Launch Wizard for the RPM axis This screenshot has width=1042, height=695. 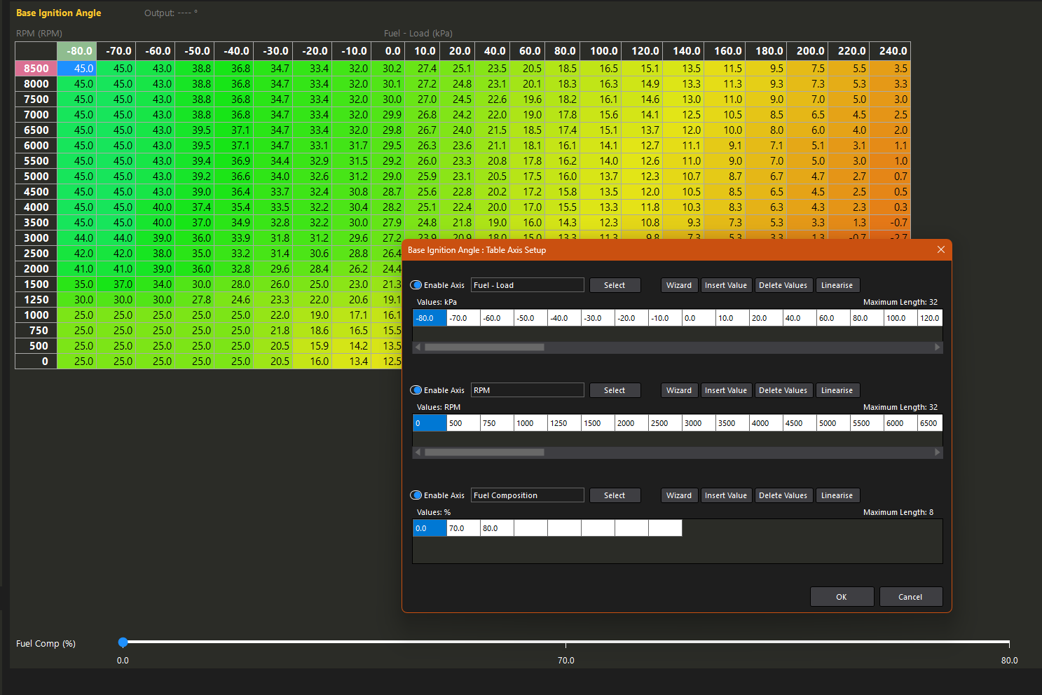pyautogui.click(x=678, y=390)
